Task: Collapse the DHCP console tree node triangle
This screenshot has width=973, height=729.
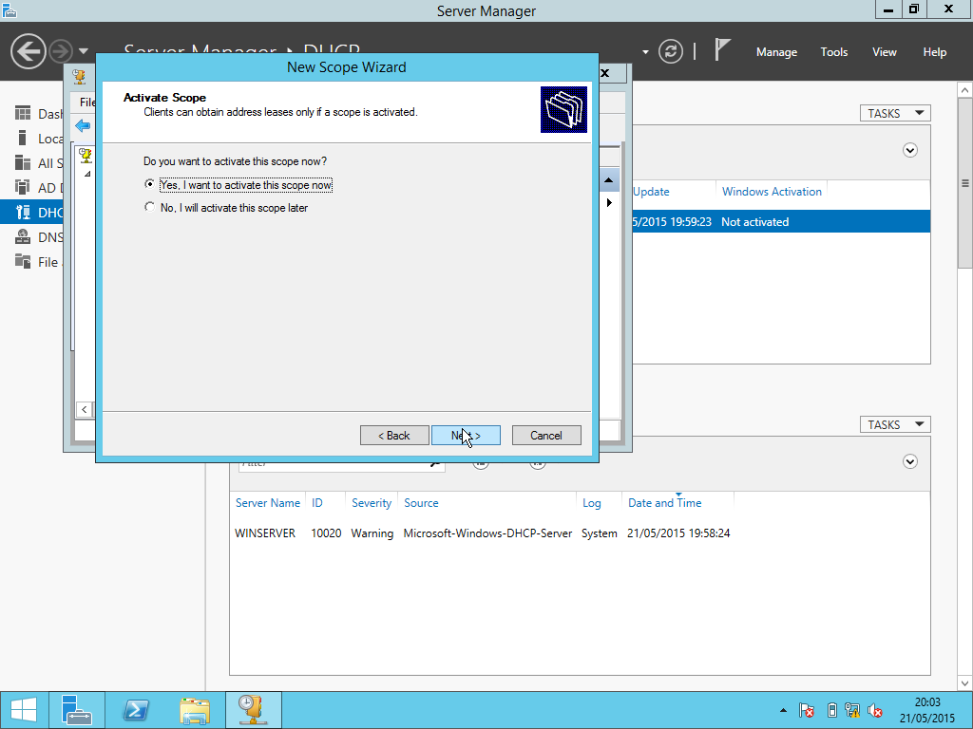Action: coord(87,175)
